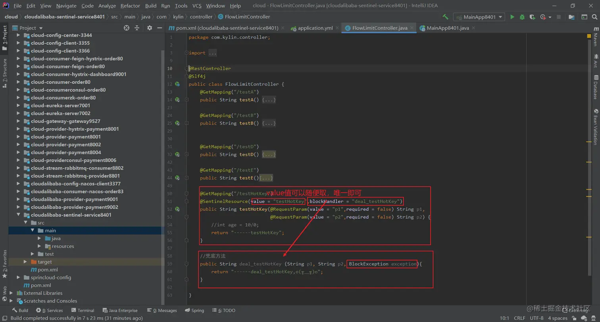This screenshot has width=600, height=322.
Task: Expand External Libraries in project tree
Action: (x=12, y=293)
